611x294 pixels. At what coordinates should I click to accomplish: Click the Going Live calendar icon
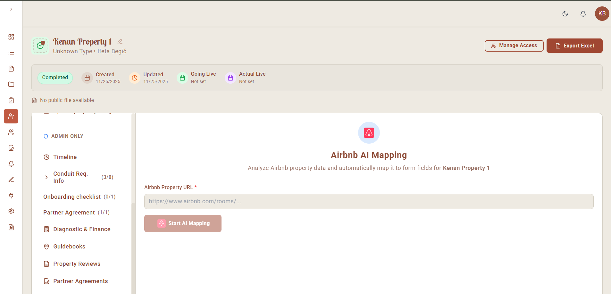(x=182, y=78)
